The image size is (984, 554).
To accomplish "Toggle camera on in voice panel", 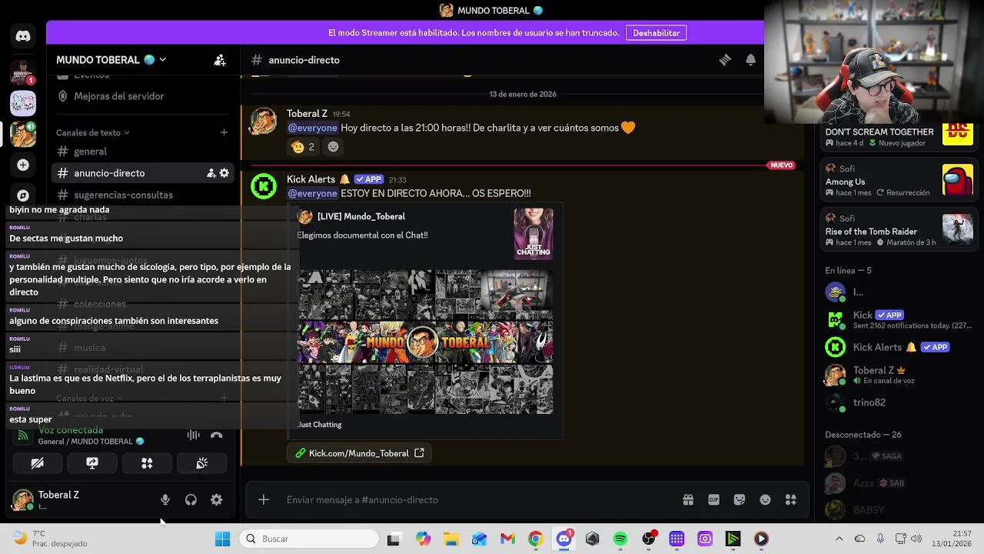I will pyautogui.click(x=37, y=463).
